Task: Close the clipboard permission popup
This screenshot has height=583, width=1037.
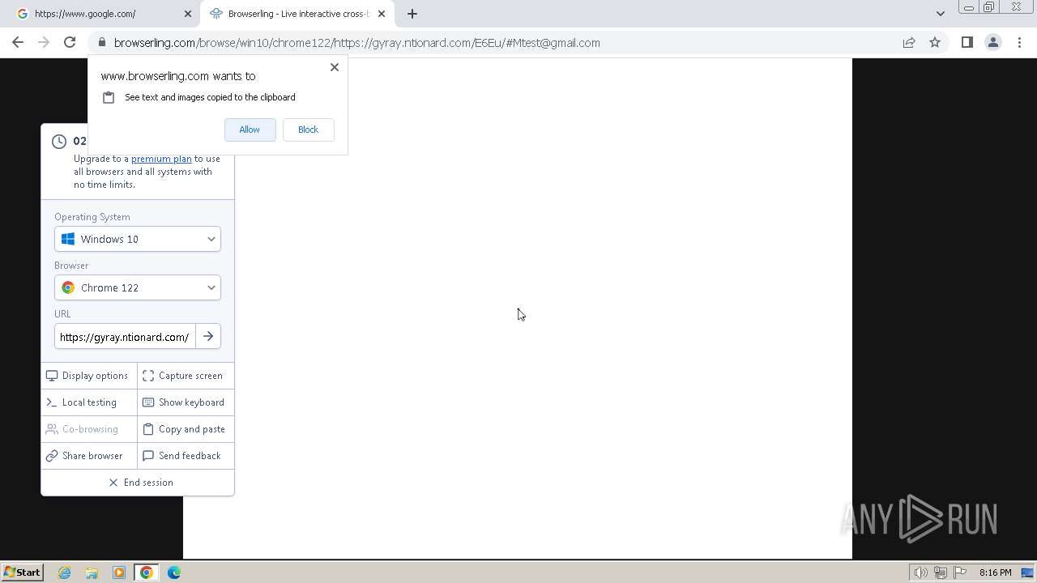Action: 334,67
